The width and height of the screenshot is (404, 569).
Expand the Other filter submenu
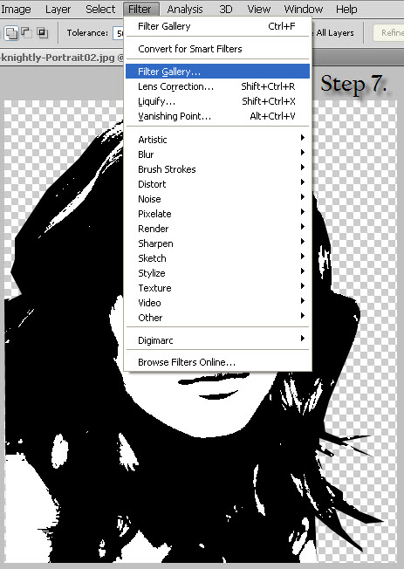(x=217, y=318)
